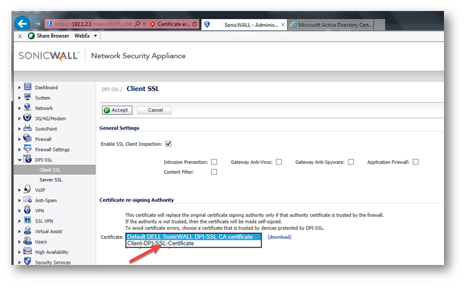Enable the Gateway Anti-Spyware checkbox
The height and width of the screenshot is (286, 465).
point(351,162)
